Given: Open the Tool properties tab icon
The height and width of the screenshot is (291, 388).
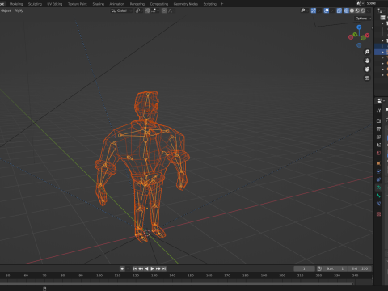Looking at the screenshot, I should [378, 111].
